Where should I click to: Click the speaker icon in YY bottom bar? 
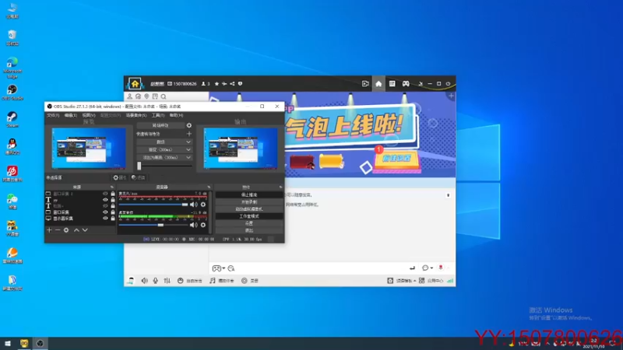pyautogui.click(x=144, y=281)
